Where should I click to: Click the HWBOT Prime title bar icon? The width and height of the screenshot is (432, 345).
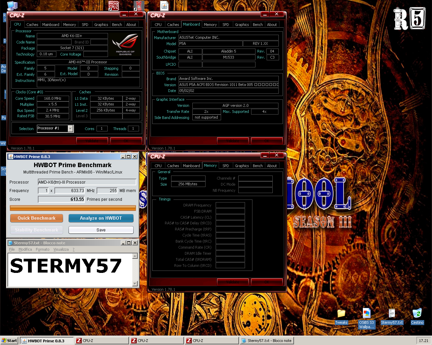pos(11,157)
